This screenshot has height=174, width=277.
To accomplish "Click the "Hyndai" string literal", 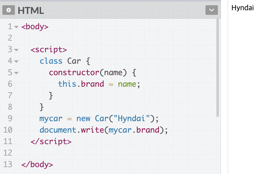I will point(132,118).
